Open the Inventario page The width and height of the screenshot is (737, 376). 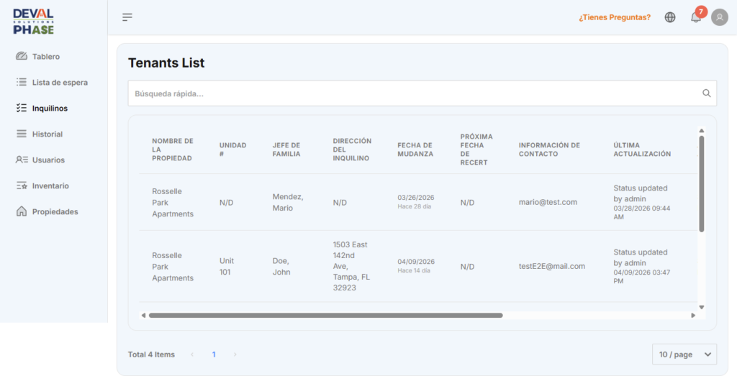click(x=50, y=186)
